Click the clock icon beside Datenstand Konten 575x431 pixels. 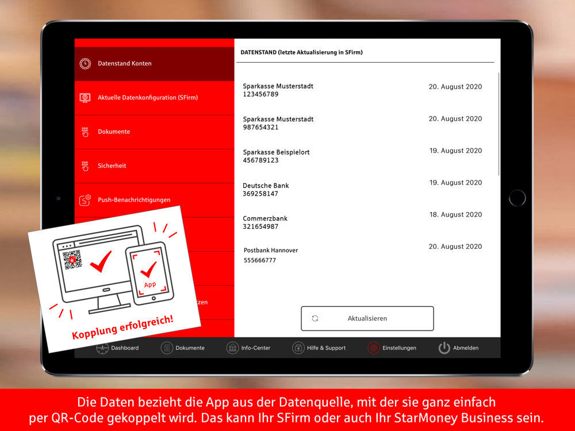[85, 64]
